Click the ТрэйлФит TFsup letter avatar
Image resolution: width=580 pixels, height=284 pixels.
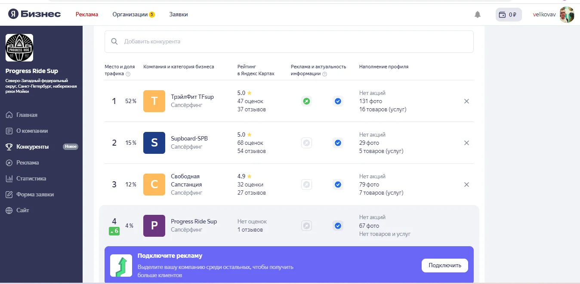tap(154, 101)
